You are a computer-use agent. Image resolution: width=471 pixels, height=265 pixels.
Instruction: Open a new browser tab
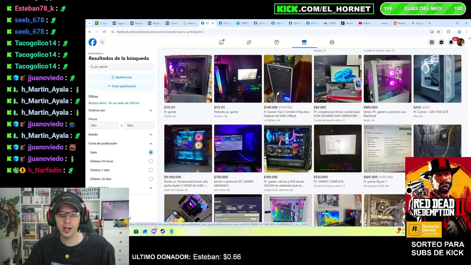(x=429, y=23)
